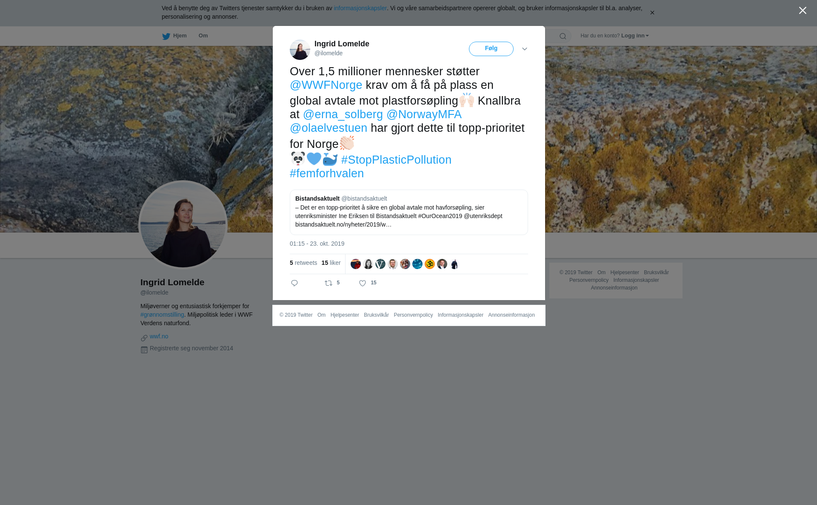Image resolution: width=817 pixels, height=505 pixels.
Task: Open the @WWFNorge mention link
Action: pyautogui.click(x=326, y=85)
